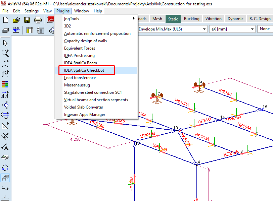Open the Save model icon

pos(27,20)
